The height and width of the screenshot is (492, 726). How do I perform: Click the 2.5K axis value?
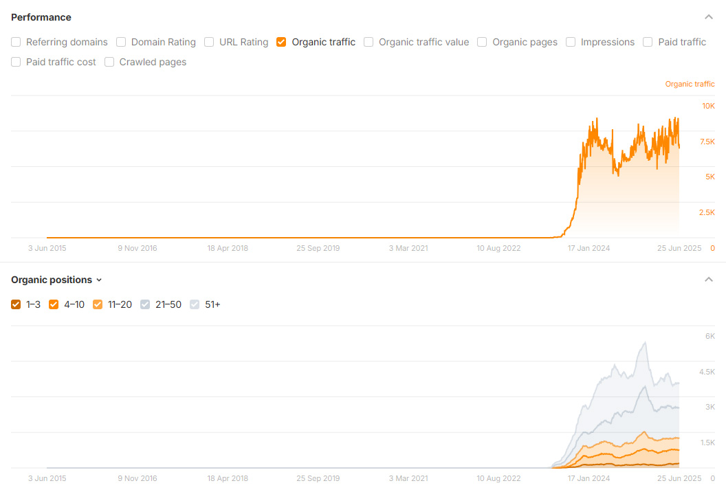pyautogui.click(x=707, y=212)
